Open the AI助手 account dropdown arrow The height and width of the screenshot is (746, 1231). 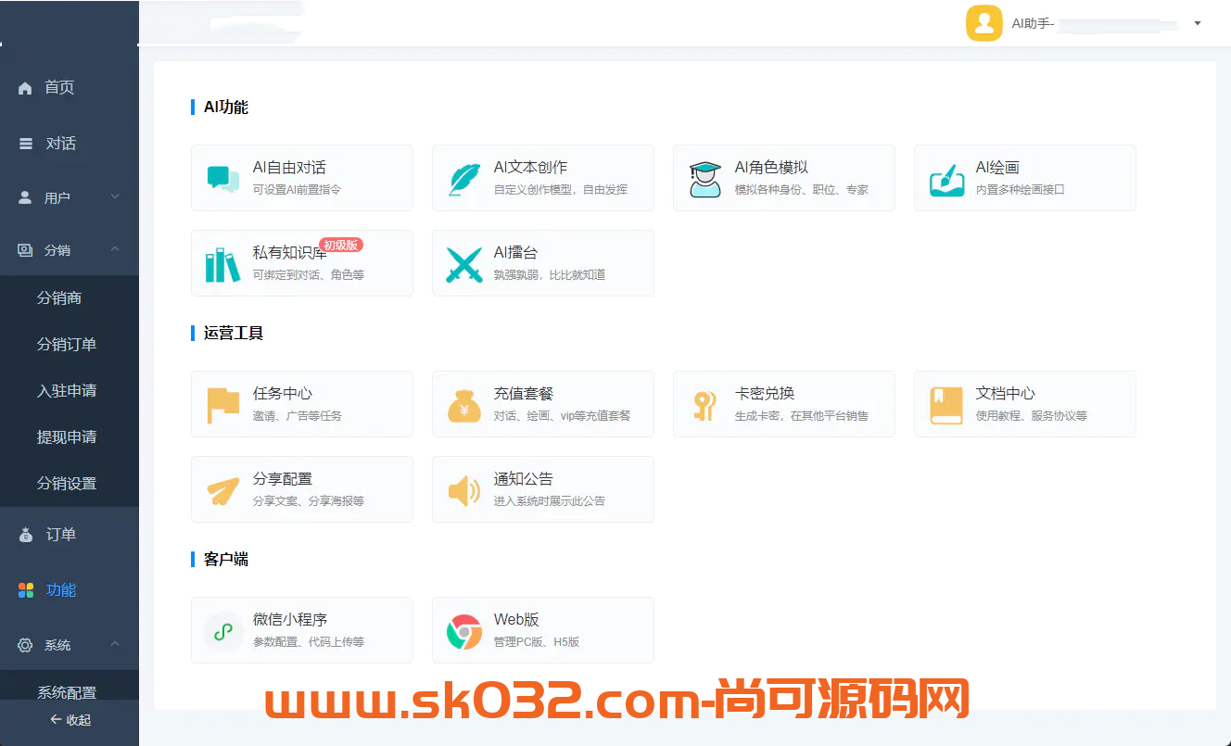(1198, 23)
